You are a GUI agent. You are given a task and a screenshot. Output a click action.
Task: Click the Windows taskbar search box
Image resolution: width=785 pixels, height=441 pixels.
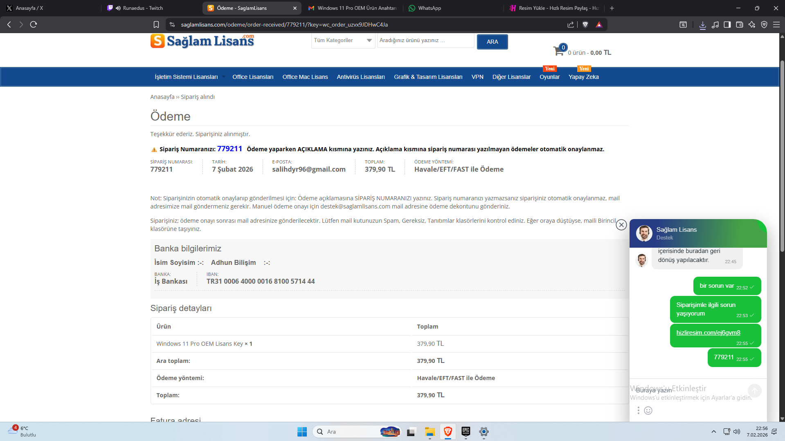coord(357,432)
